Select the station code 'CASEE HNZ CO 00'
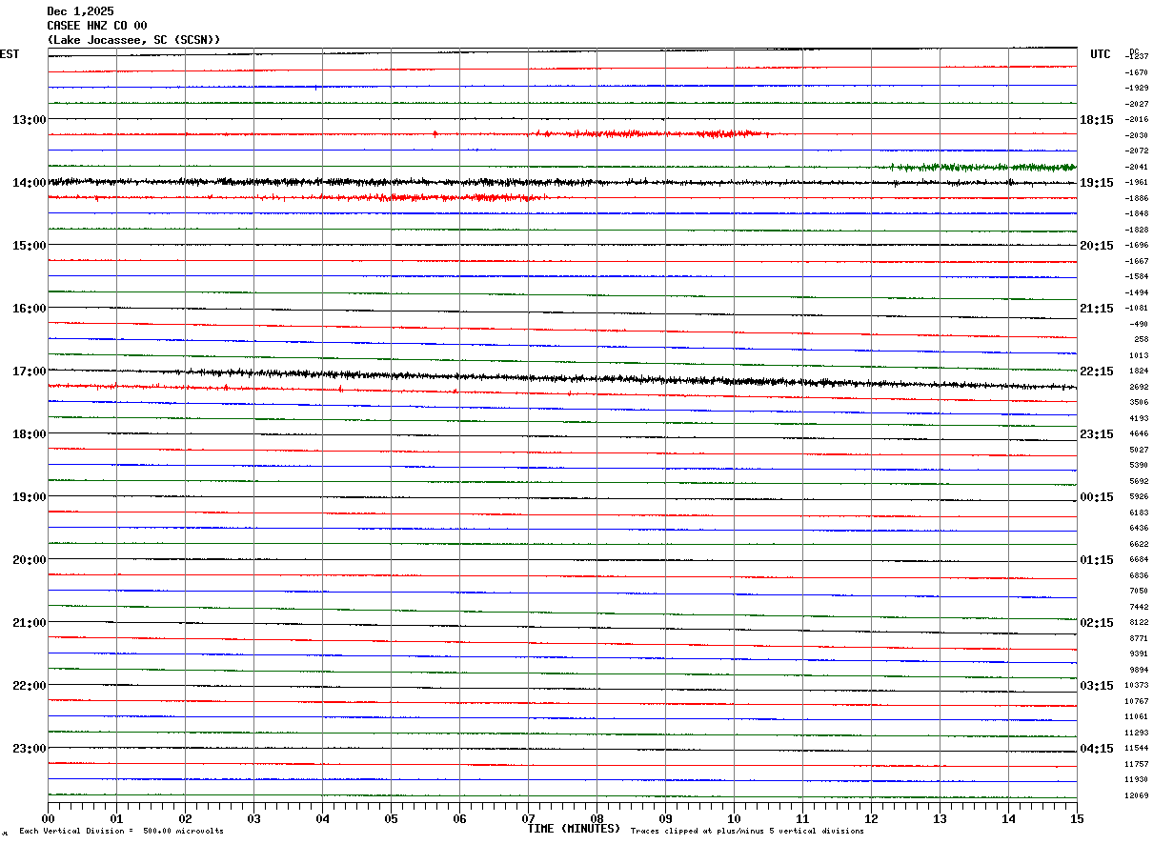1153x844 pixels. coord(97,26)
